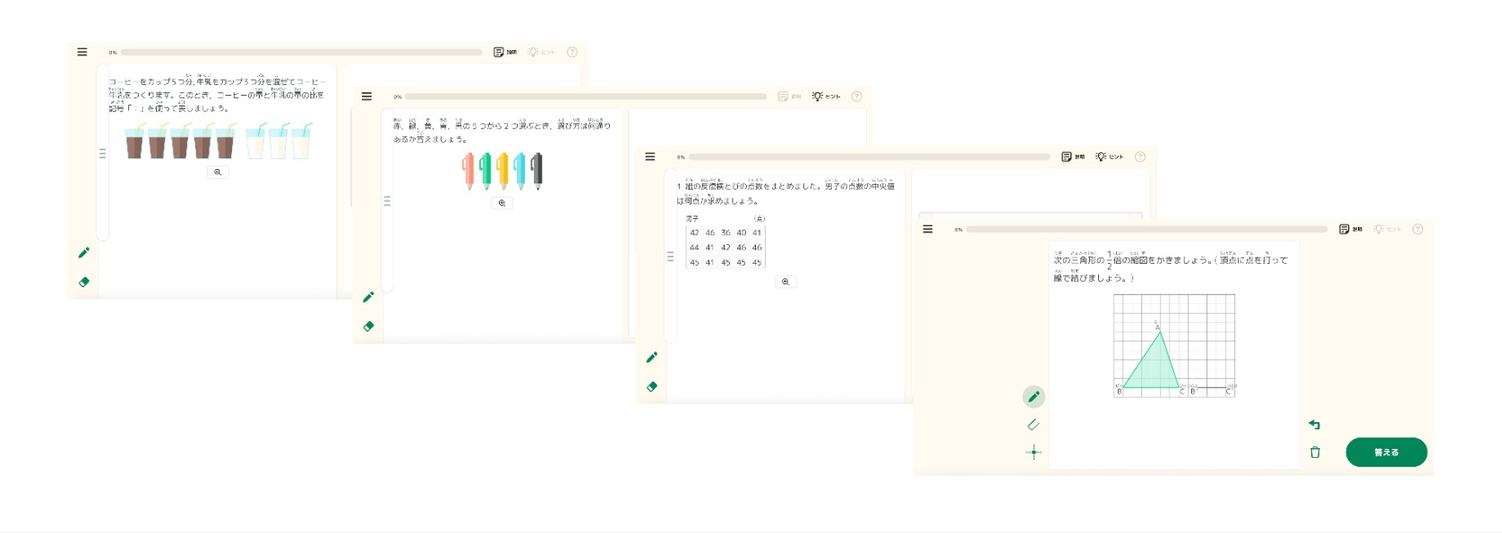Open the hamburger menu in the coffee problem window

(x=82, y=52)
